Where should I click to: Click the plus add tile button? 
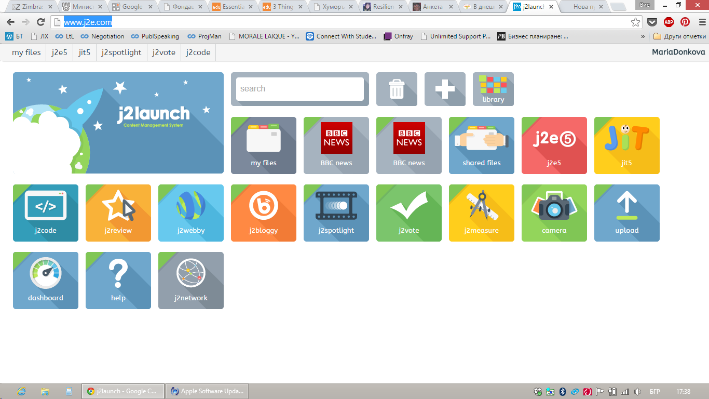coord(445,89)
